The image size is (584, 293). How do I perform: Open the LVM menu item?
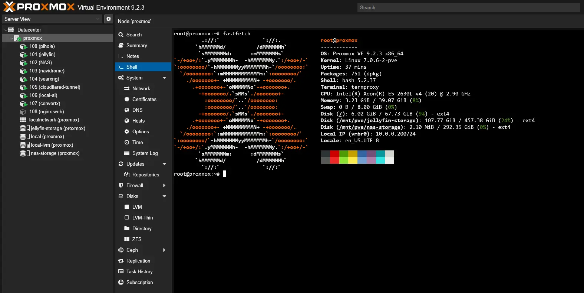[x=143, y=207]
